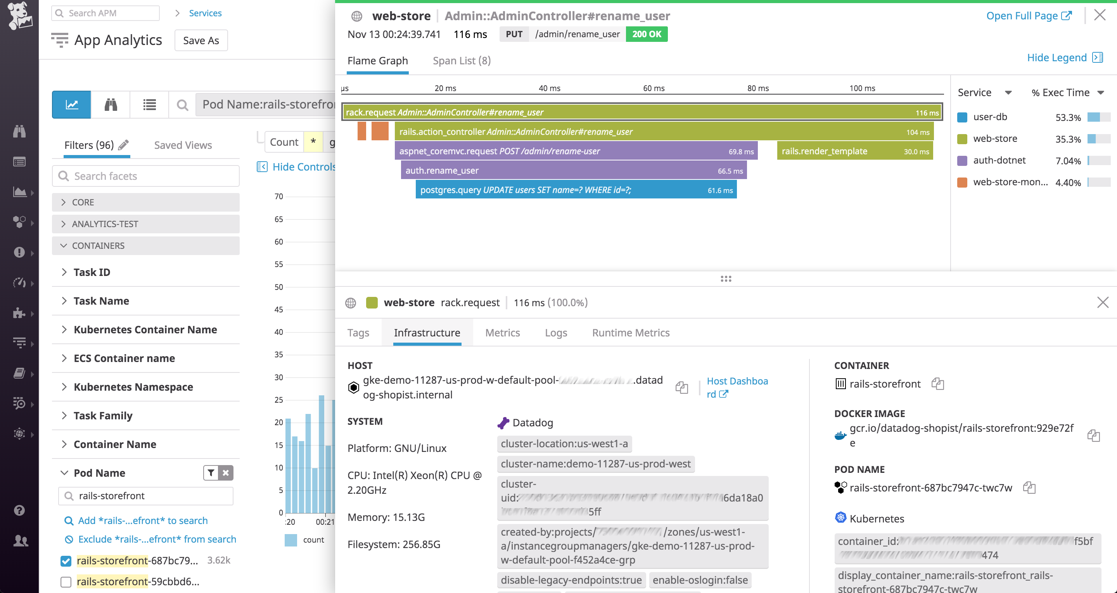Click the Save As button
1117x593 pixels.
[x=201, y=40]
